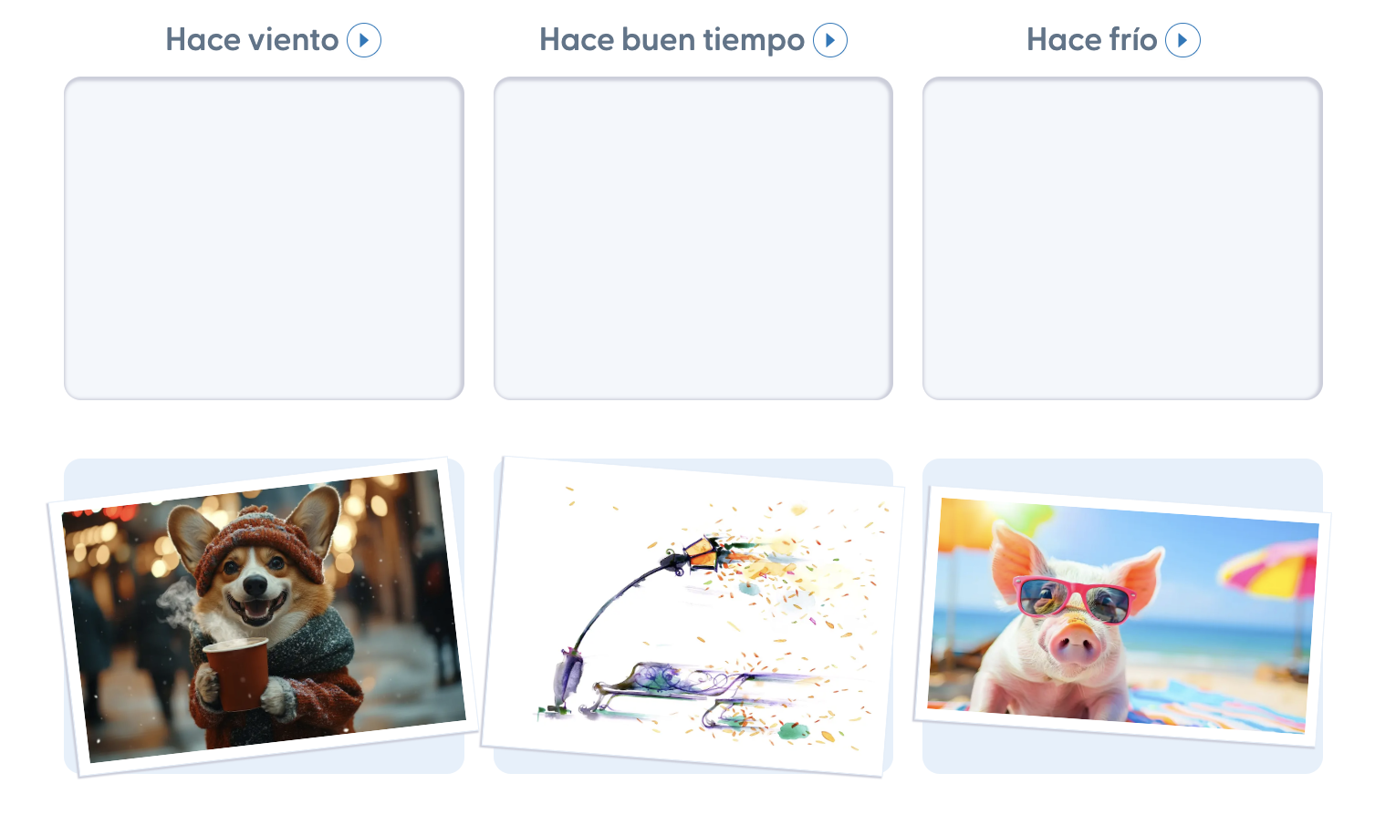Click the pig's pink sunglasses
This screenshot has height=825, width=1375.
pyautogui.click(x=1075, y=599)
